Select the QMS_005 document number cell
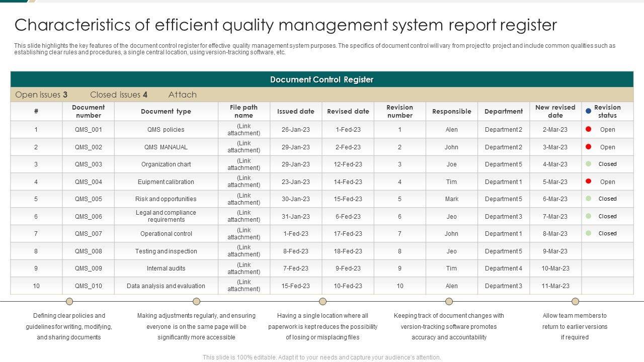 [x=89, y=199]
